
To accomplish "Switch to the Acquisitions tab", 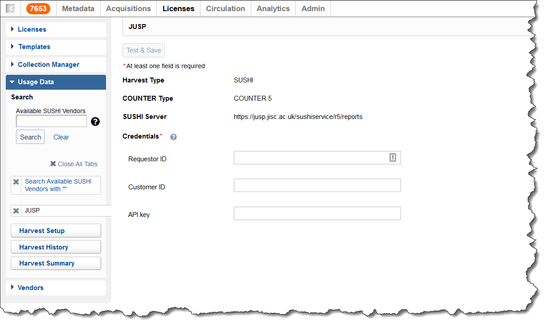I will pyautogui.click(x=128, y=8).
